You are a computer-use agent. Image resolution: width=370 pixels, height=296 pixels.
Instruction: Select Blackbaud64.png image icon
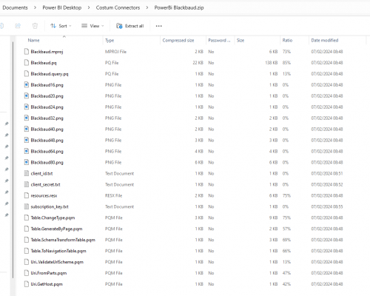coord(27,151)
